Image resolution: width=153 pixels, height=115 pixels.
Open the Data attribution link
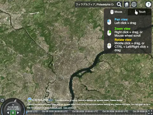70,108
